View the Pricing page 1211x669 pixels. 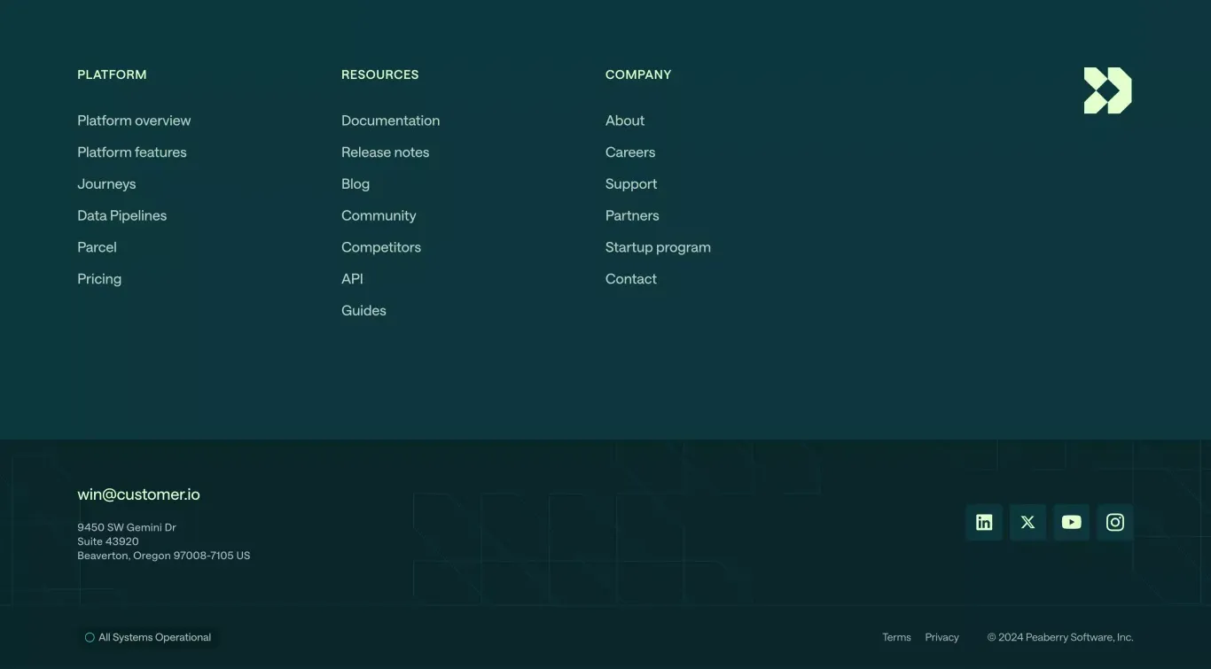99,279
